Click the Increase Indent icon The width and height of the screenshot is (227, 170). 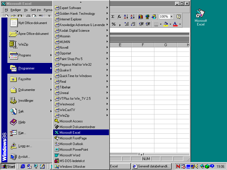click(x=148, y=24)
